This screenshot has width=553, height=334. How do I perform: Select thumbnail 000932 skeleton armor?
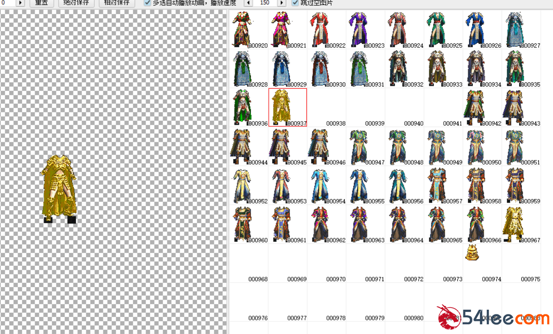coord(405,68)
